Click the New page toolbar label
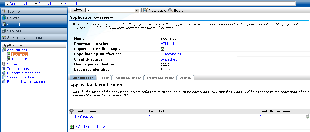The height and width of the screenshot is (132, 310). pos(157,10)
